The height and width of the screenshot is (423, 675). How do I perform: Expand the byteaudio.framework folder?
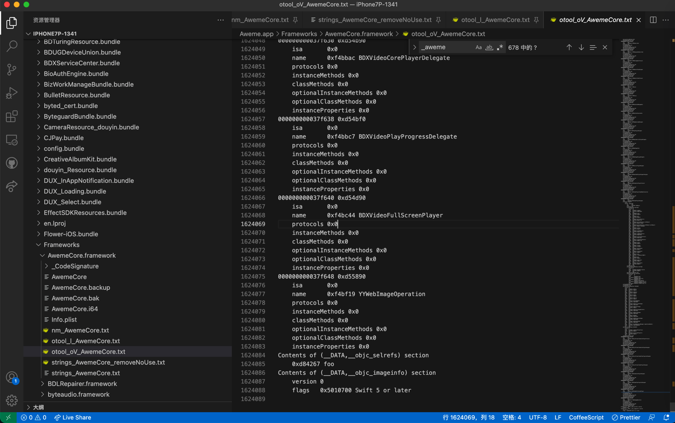42,394
